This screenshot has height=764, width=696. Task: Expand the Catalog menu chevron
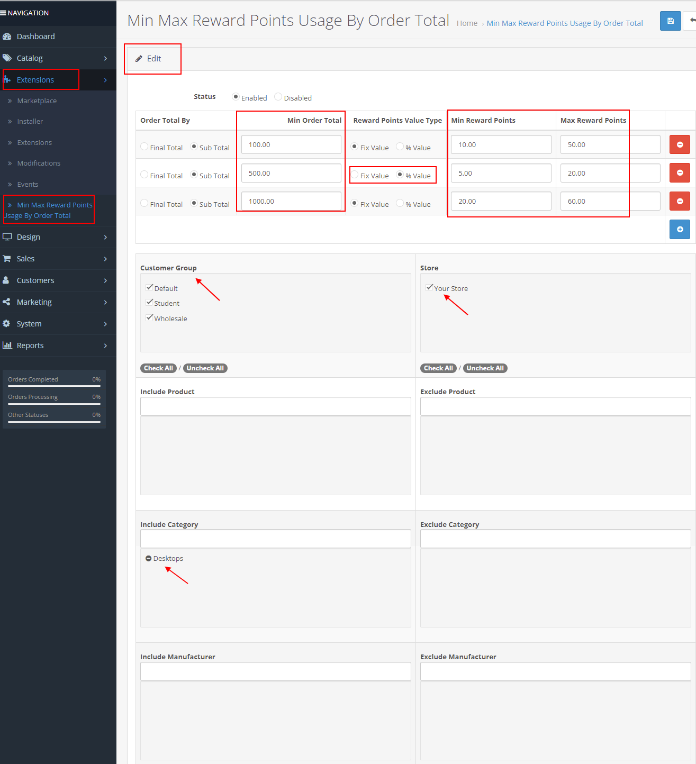coord(105,58)
